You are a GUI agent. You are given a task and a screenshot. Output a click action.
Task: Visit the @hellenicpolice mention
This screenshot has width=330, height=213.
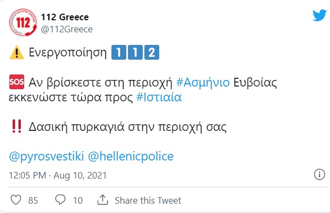131,157
